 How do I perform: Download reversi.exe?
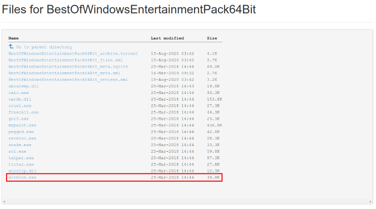tap(22, 139)
